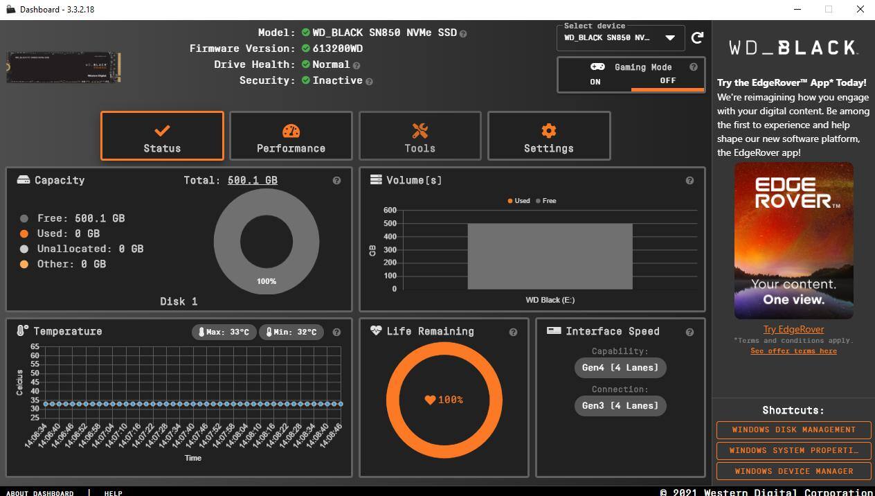
Task: Switch Gaming Mode to OFF
Action: (667, 81)
